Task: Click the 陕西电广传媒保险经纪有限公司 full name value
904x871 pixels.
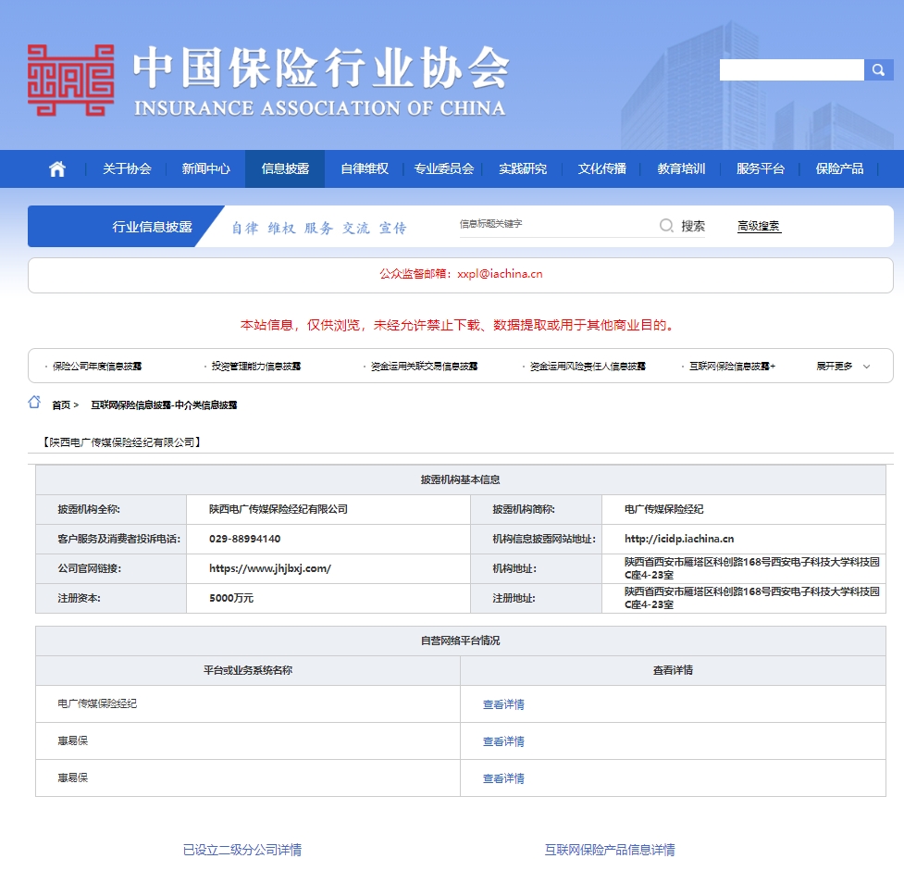Action: [x=278, y=509]
